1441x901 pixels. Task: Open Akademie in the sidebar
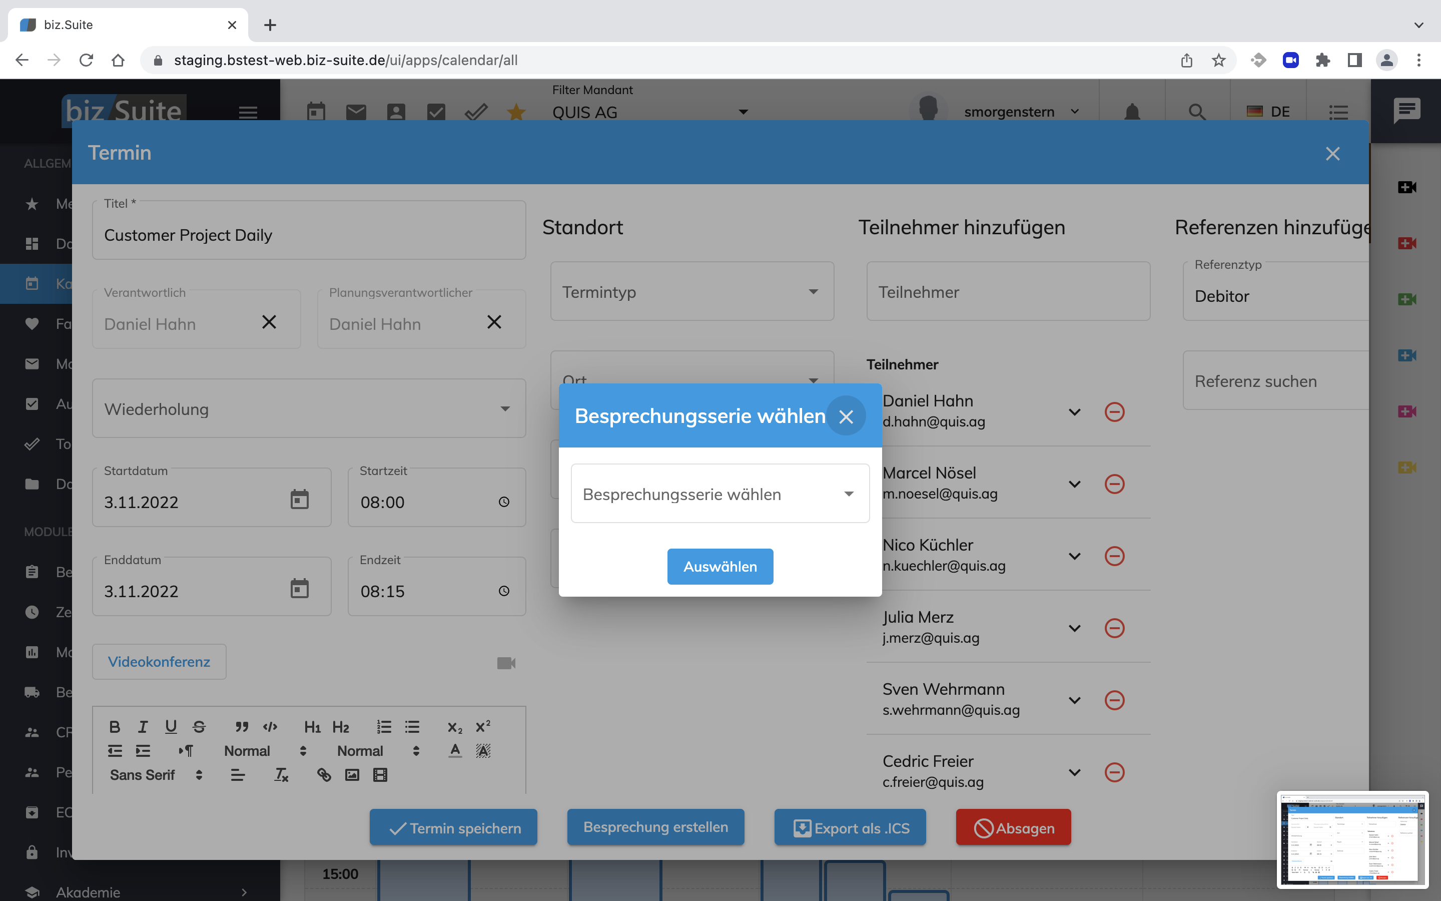click(137, 891)
